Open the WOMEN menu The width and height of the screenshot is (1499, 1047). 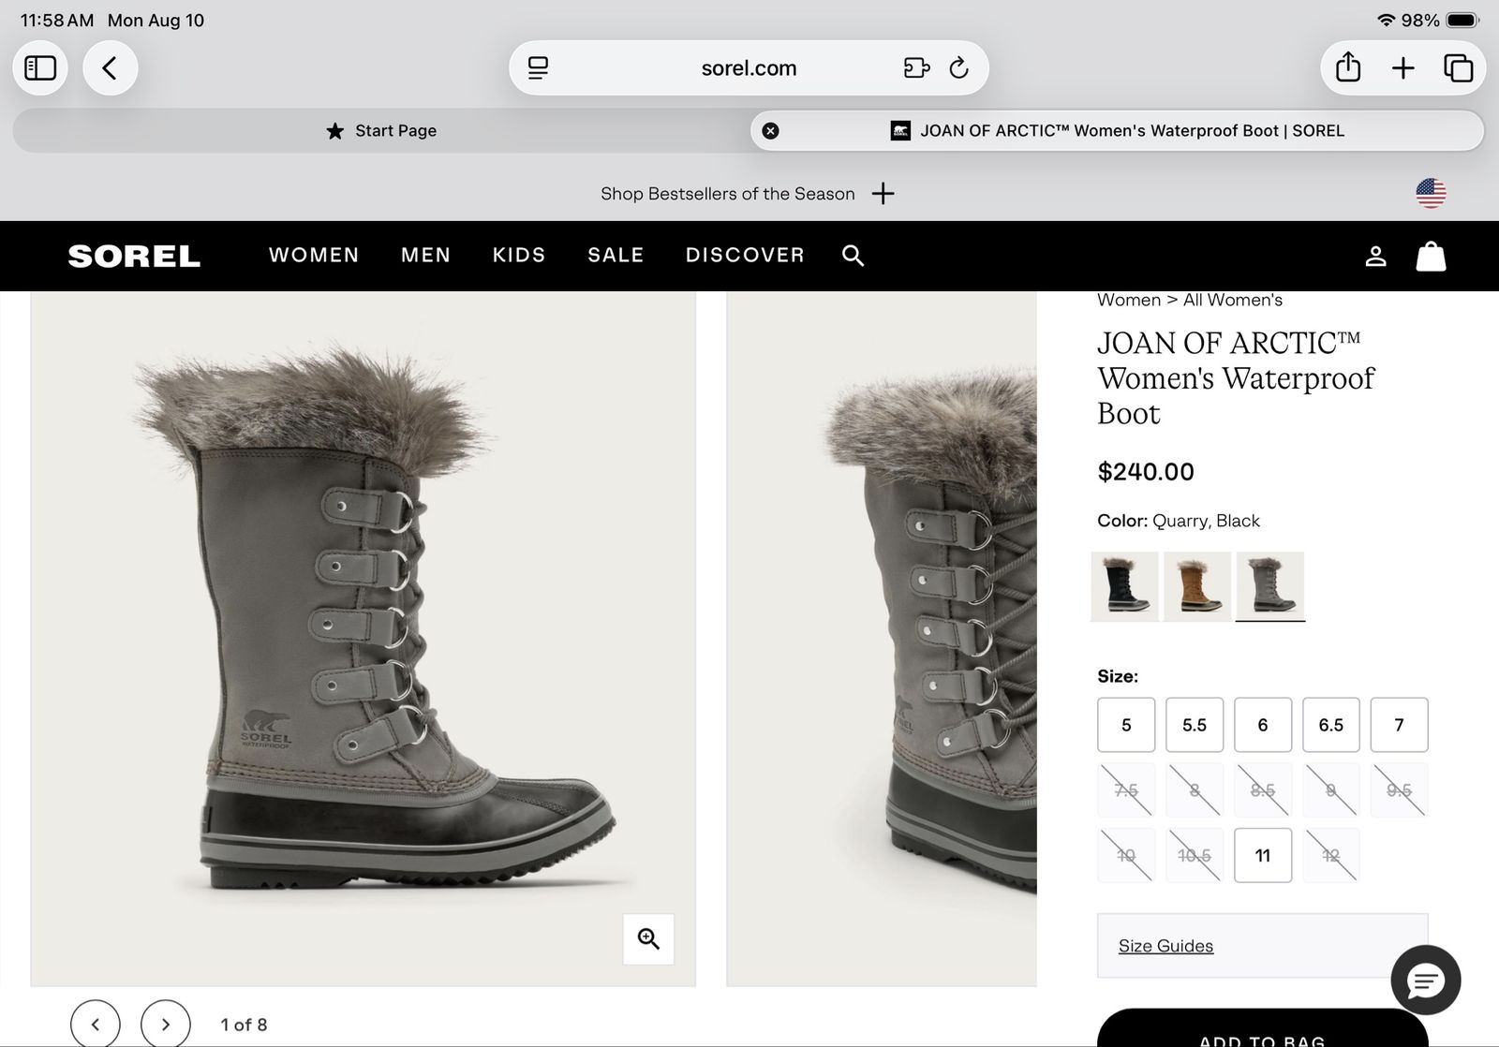click(x=314, y=255)
